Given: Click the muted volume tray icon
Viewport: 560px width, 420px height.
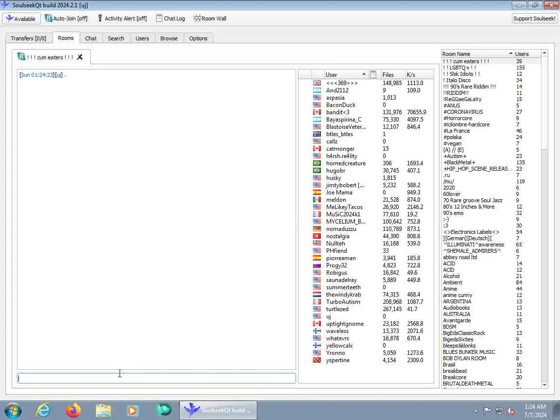Looking at the screenshot, I should point(511,411).
